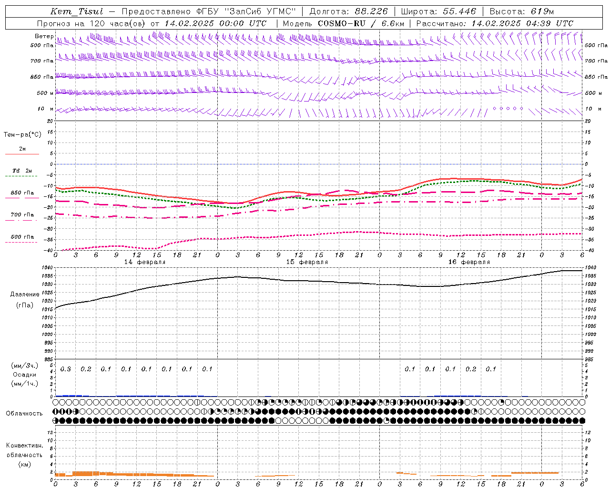Click the station name Kem_Tisul in the header
This screenshot has height=488, width=610.
[x=77, y=11]
